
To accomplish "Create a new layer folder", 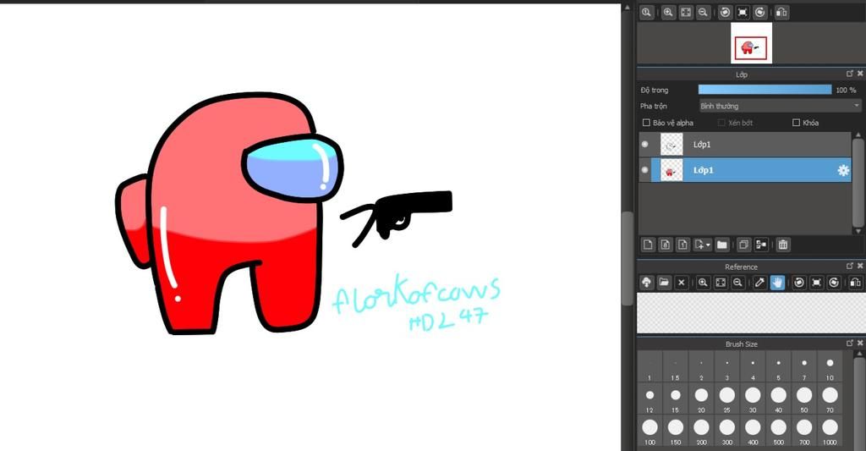I will 722,245.
